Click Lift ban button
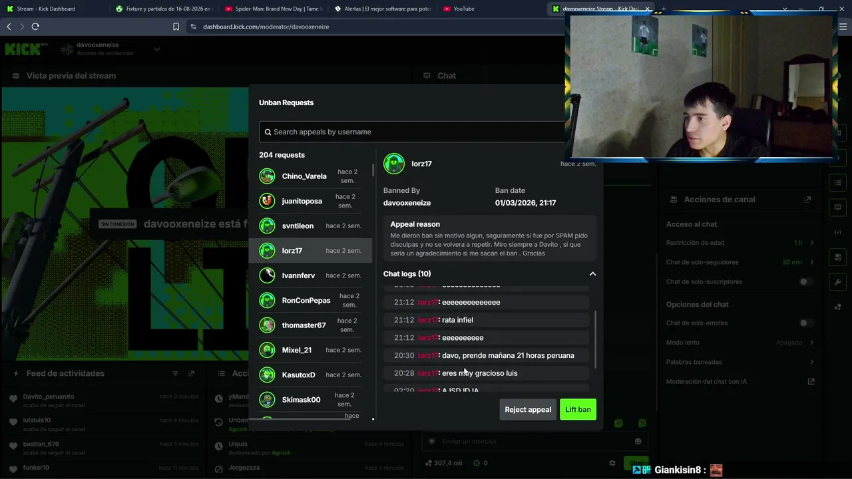The image size is (852, 479). 578,410
